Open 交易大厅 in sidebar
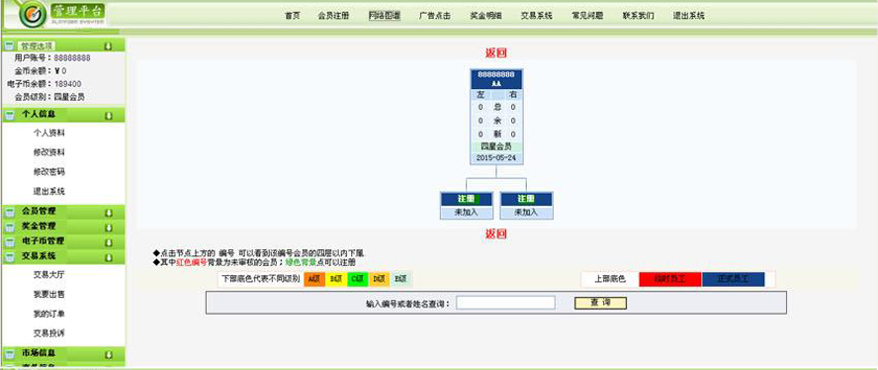The width and height of the screenshot is (878, 370). (x=49, y=275)
